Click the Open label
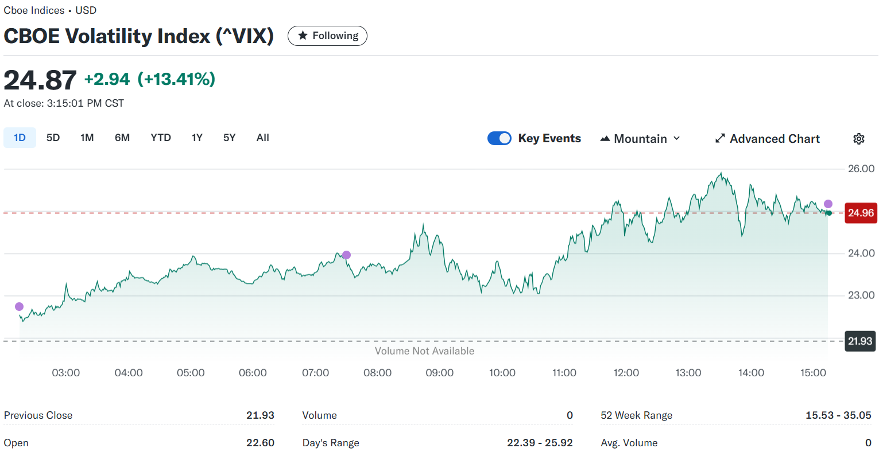Viewport: 879px width, 452px height. pyautogui.click(x=16, y=443)
